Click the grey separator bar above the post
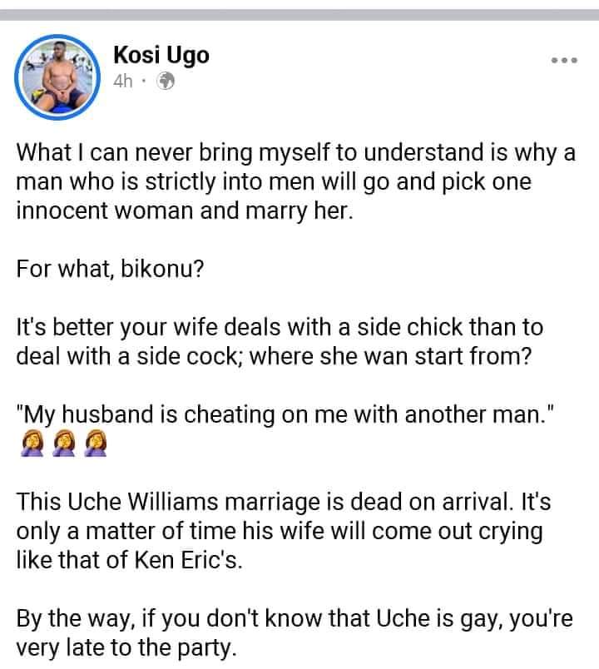The height and width of the screenshot is (669, 599). (x=299, y=15)
